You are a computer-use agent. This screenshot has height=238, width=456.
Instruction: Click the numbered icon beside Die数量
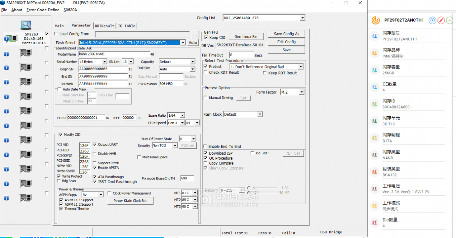tap(375, 223)
